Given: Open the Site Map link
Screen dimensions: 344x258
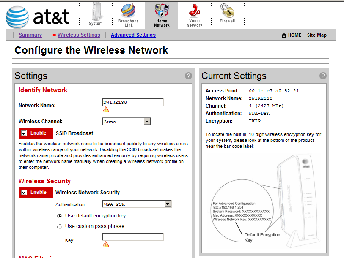Looking at the screenshot, I should (316, 35).
